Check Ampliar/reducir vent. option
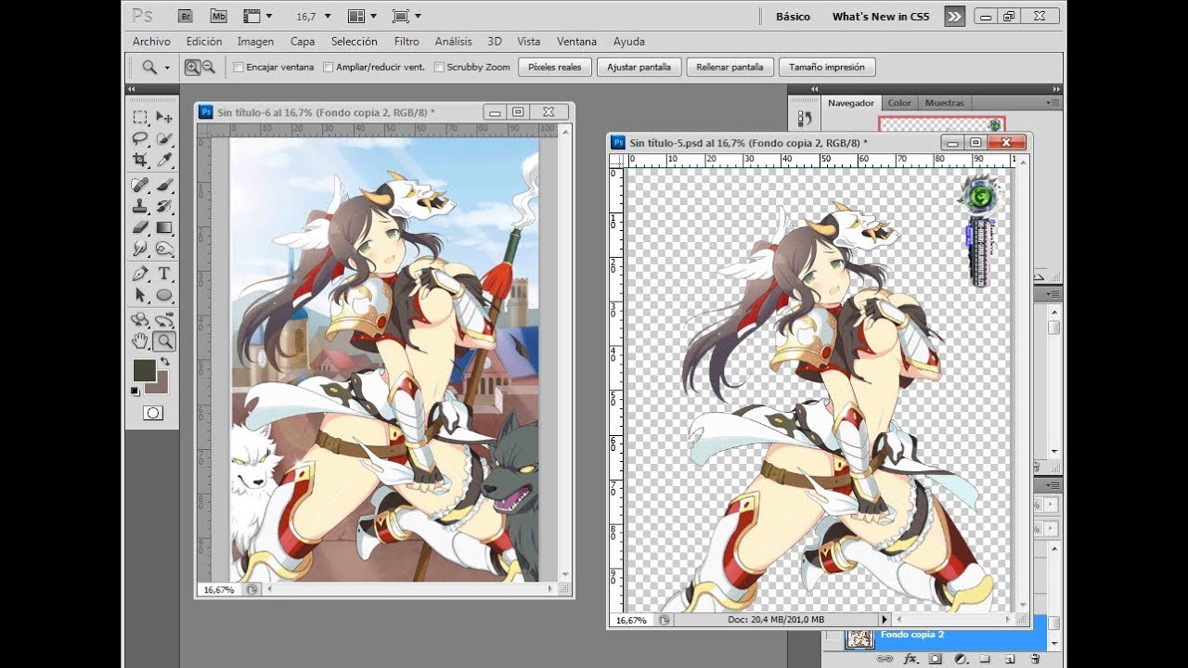Image resolution: width=1188 pixels, height=668 pixels. [x=328, y=67]
